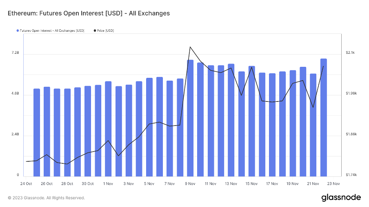
Task: Click the chart title text
Action: pos(89,13)
